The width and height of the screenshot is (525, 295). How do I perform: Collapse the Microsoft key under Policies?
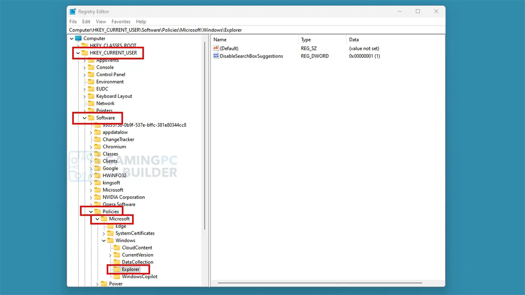coord(97,219)
